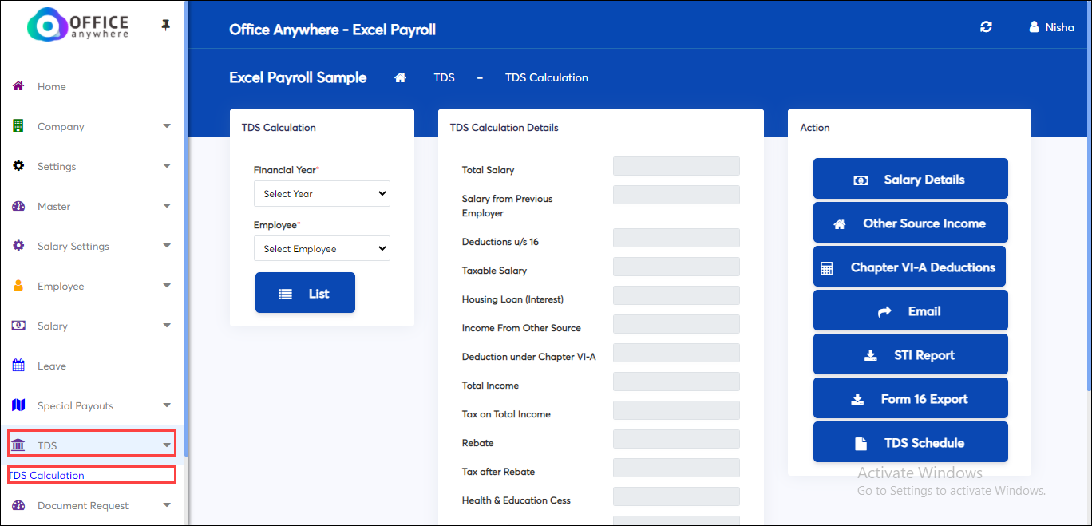Screen dimensions: 1092x526
Task: Click the Office Anywhere logo
Action: [77, 25]
